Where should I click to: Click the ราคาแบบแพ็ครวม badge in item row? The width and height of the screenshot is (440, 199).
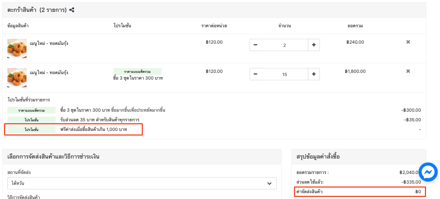(137, 71)
